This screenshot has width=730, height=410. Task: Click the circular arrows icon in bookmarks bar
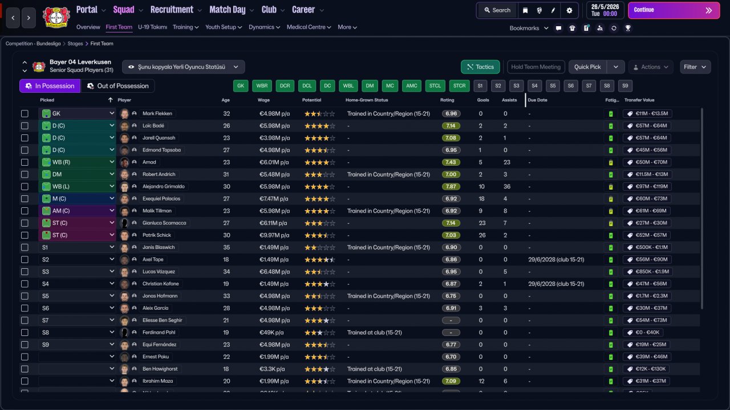coord(614,28)
